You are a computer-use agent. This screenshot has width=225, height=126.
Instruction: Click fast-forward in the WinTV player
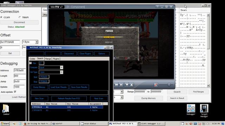click(x=116, y=85)
